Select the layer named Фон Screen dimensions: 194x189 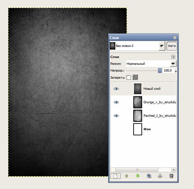pyautogui.click(x=147, y=129)
